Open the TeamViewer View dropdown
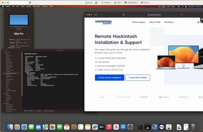Image resolution: width=203 pixels, height=132 pixels. click(118, 3)
